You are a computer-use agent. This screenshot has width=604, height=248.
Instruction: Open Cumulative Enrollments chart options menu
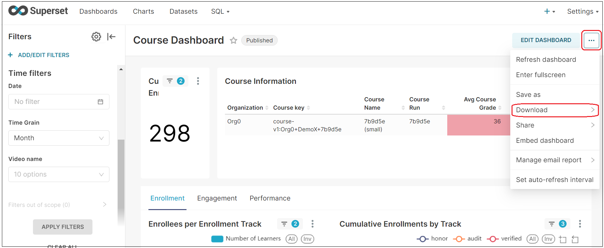click(x=580, y=224)
